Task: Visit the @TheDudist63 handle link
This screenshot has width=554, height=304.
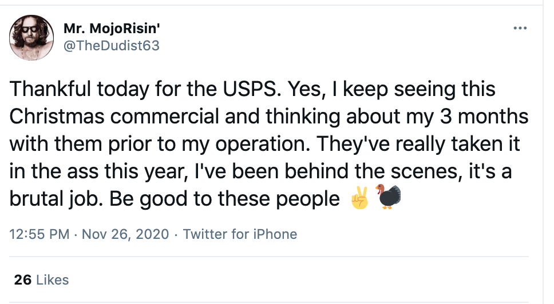Action: (x=109, y=46)
